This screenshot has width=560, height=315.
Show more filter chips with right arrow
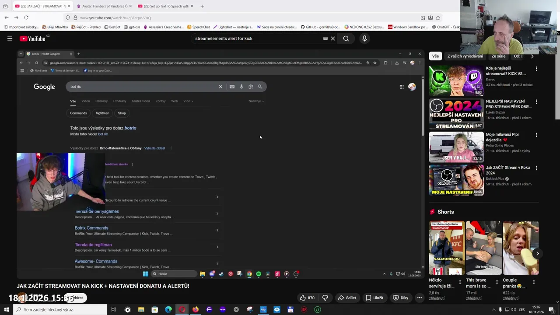(532, 56)
